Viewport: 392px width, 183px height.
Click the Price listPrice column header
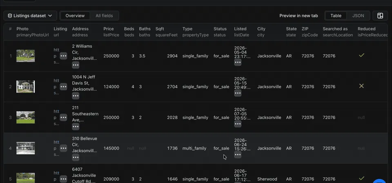point(111,32)
